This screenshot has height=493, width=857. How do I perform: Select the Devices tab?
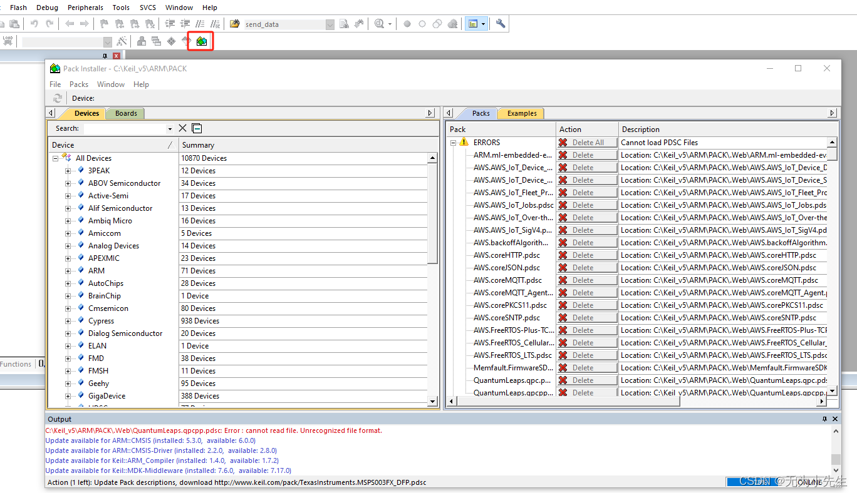click(86, 113)
